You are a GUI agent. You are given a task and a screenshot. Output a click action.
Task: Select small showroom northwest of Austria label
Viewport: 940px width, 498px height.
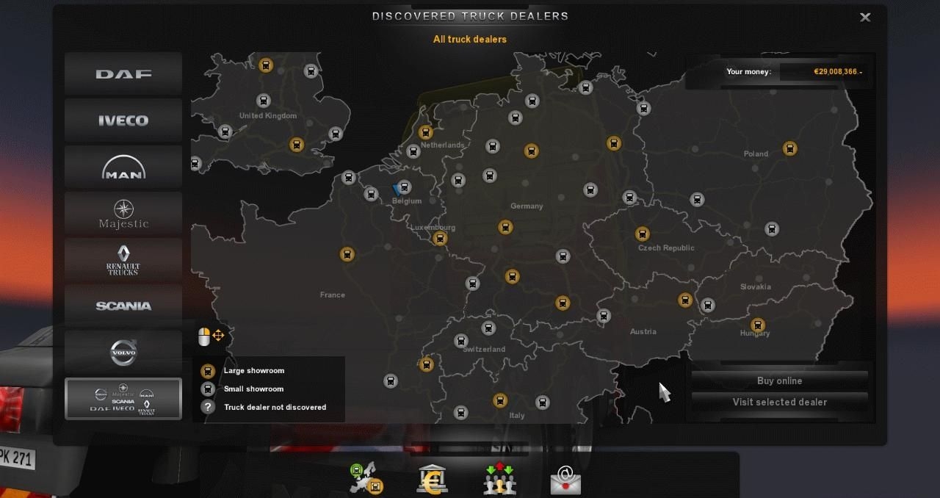point(604,316)
